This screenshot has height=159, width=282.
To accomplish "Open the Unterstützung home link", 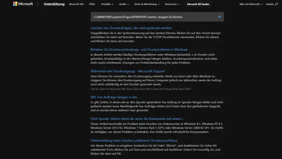I will [x=54, y=4].
